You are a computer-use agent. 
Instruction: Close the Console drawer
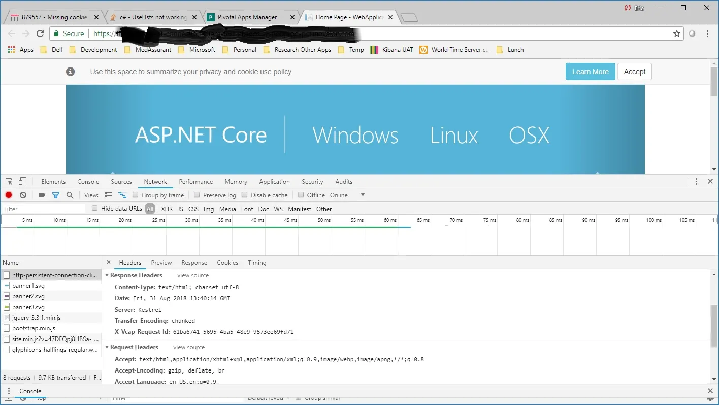click(x=710, y=391)
